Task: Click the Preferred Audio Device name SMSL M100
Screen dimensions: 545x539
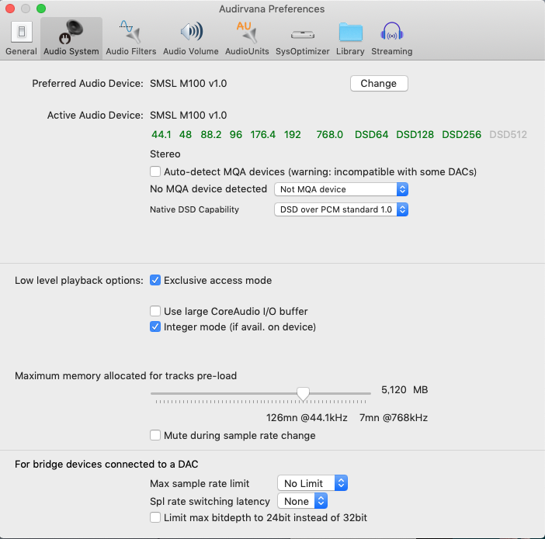Action: pos(189,83)
